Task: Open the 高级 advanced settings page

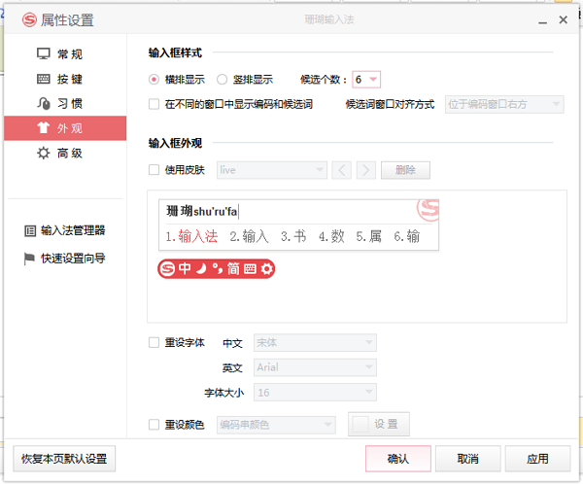Action: pos(65,153)
